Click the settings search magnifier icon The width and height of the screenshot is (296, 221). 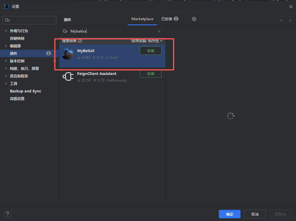[x=7, y=20]
